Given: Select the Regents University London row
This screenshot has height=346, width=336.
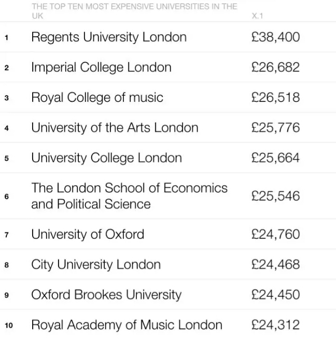Looking at the screenshot, I should (168, 37).
